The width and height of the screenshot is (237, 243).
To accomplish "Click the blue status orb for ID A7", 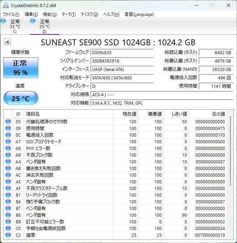I will point(8,142).
